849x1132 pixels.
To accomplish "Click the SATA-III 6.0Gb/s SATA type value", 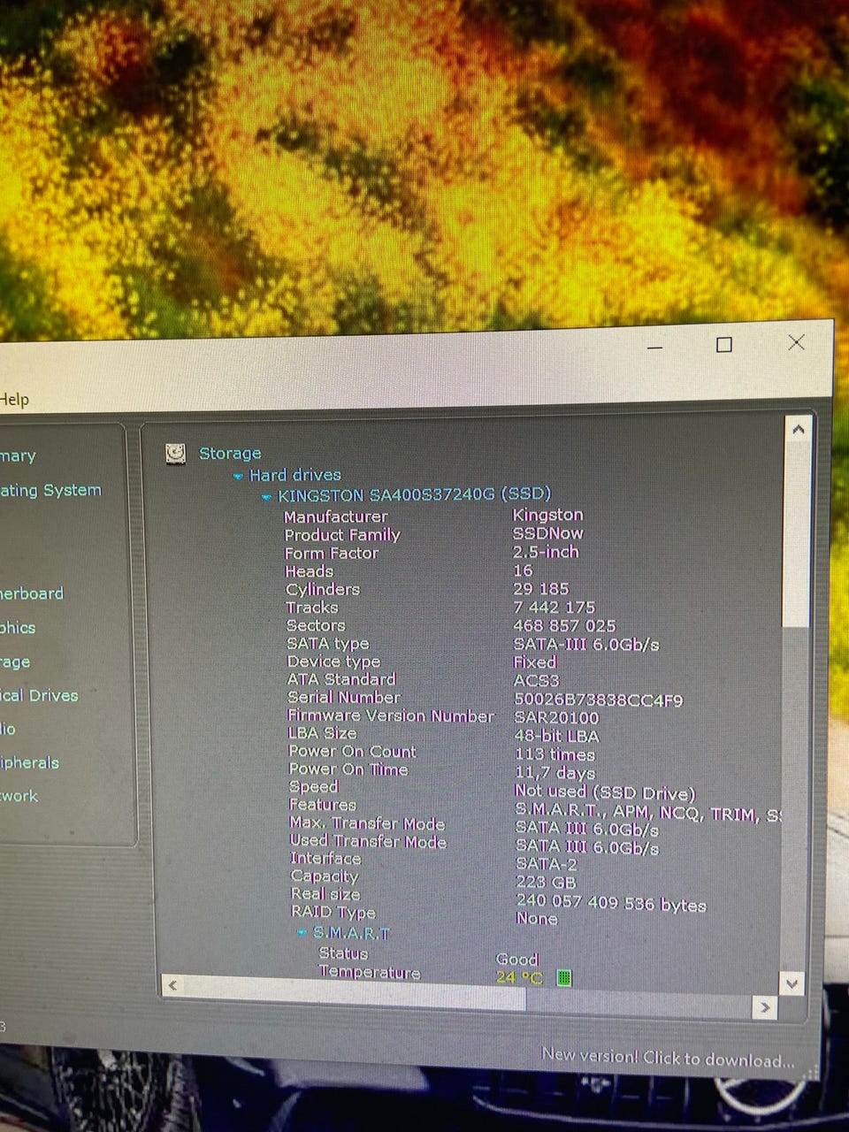I will click(x=586, y=645).
